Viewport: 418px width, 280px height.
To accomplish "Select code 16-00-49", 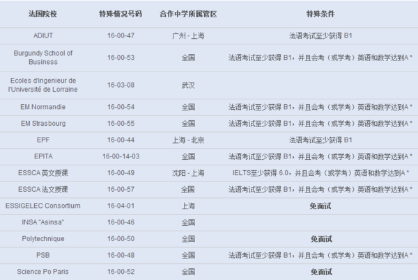I will click(x=121, y=173).
